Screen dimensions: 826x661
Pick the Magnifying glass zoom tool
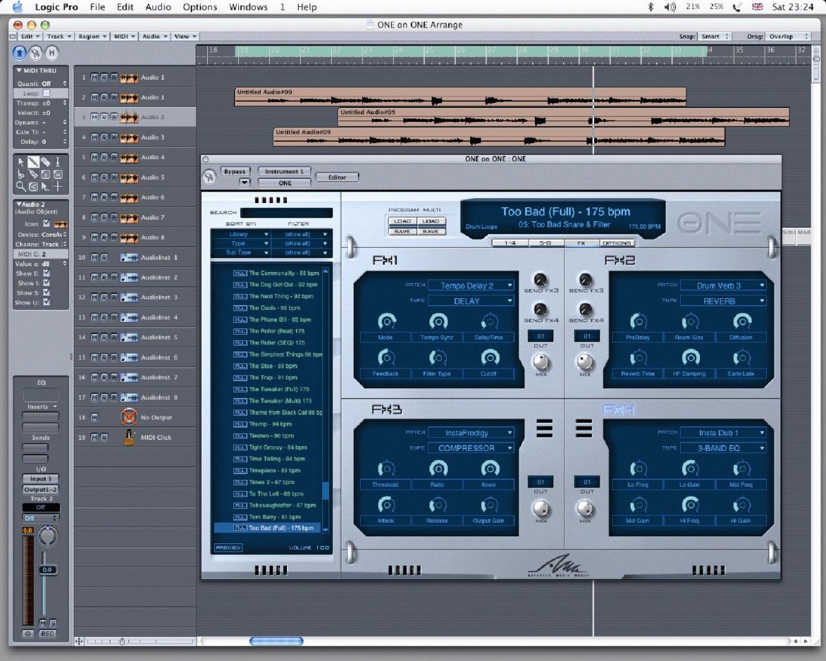coord(21,187)
